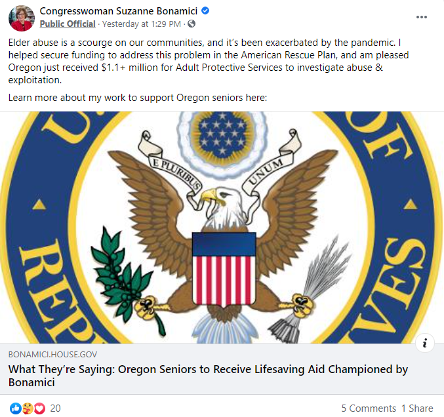Click the Care hug reaction icon

[28, 408]
